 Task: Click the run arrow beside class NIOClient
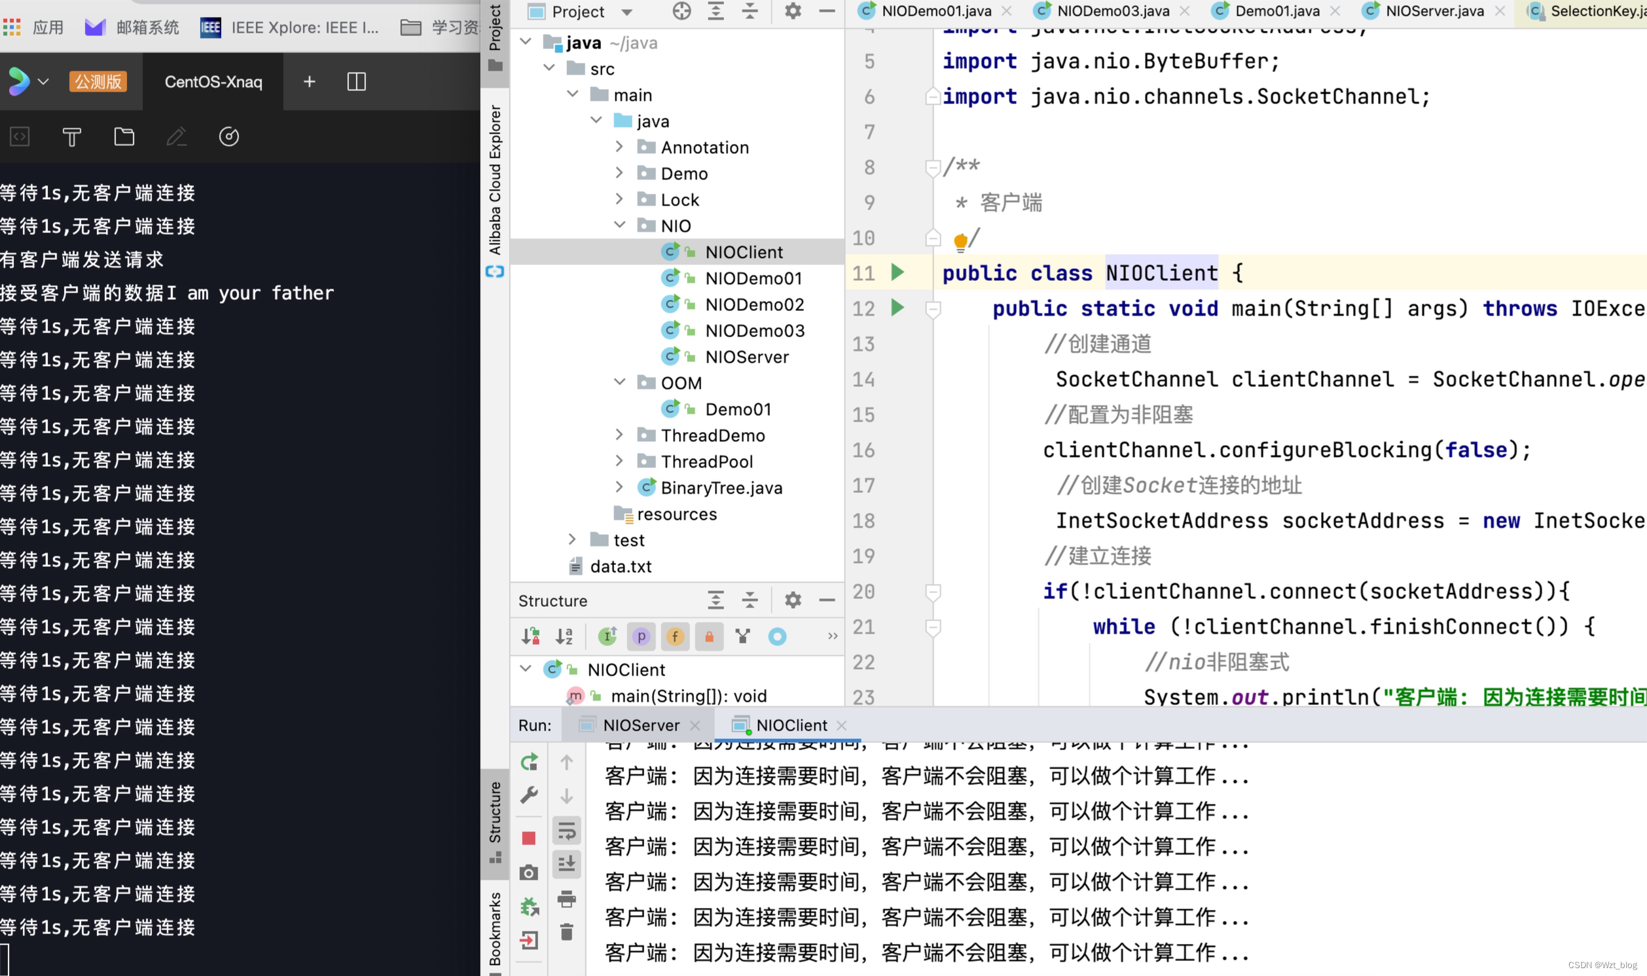coord(897,272)
